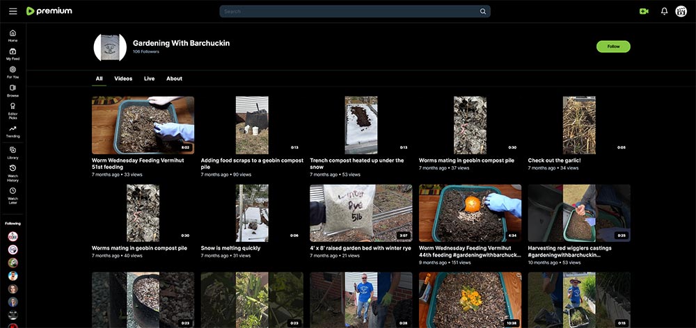This screenshot has width=696, height=328.
Task: Play the 8:02 worm feeding thumbnail
Action: tap(143, 125)
